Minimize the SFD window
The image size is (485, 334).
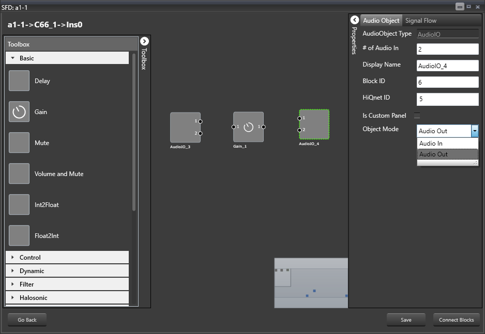(460, 7)
